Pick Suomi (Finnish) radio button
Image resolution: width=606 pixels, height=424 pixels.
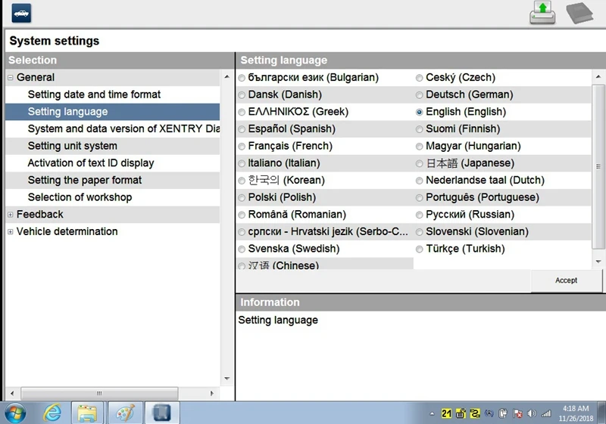[x=420, y=129]
